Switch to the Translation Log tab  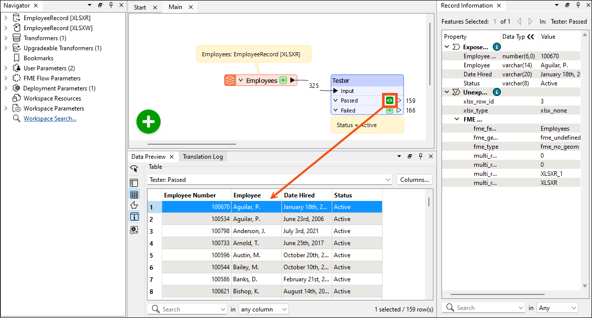click(x=202, y=156)
